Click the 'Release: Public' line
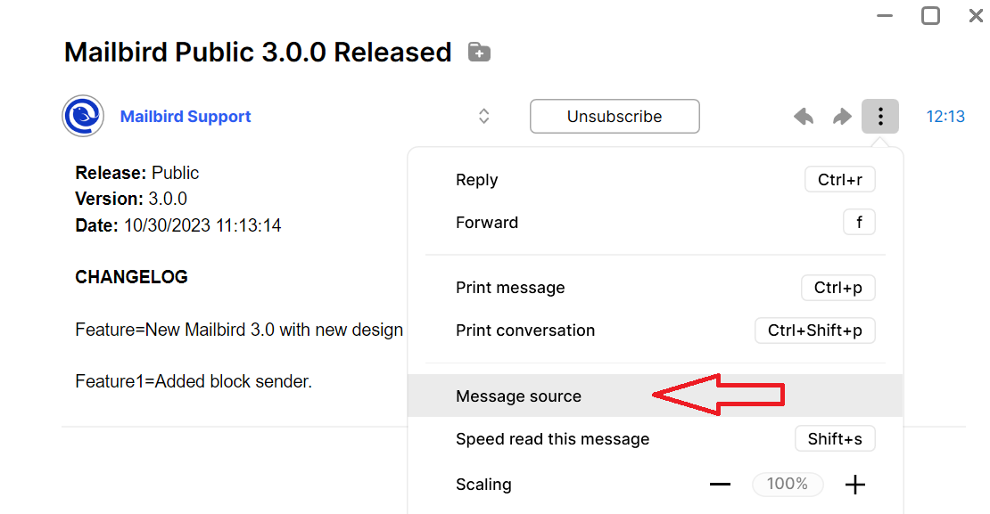This screenshot has height=514, width=990. [x=137, y=173]
